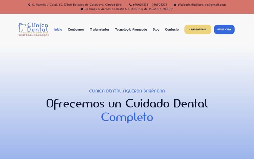Click the blue Pedir Cita button
The height and width of the screenshot is (159, 254).
[x=224, y=30]
